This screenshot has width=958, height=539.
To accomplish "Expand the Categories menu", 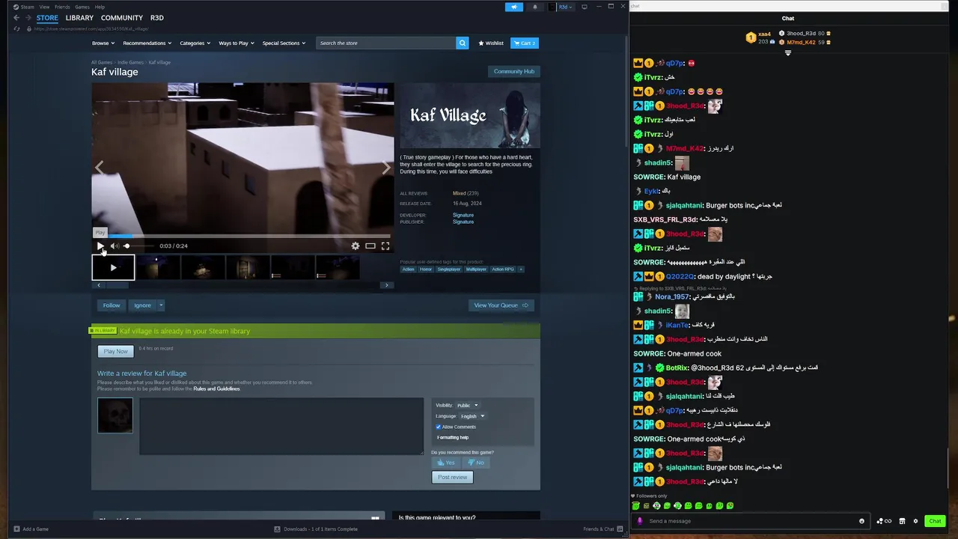I will [x=195, y=43].
